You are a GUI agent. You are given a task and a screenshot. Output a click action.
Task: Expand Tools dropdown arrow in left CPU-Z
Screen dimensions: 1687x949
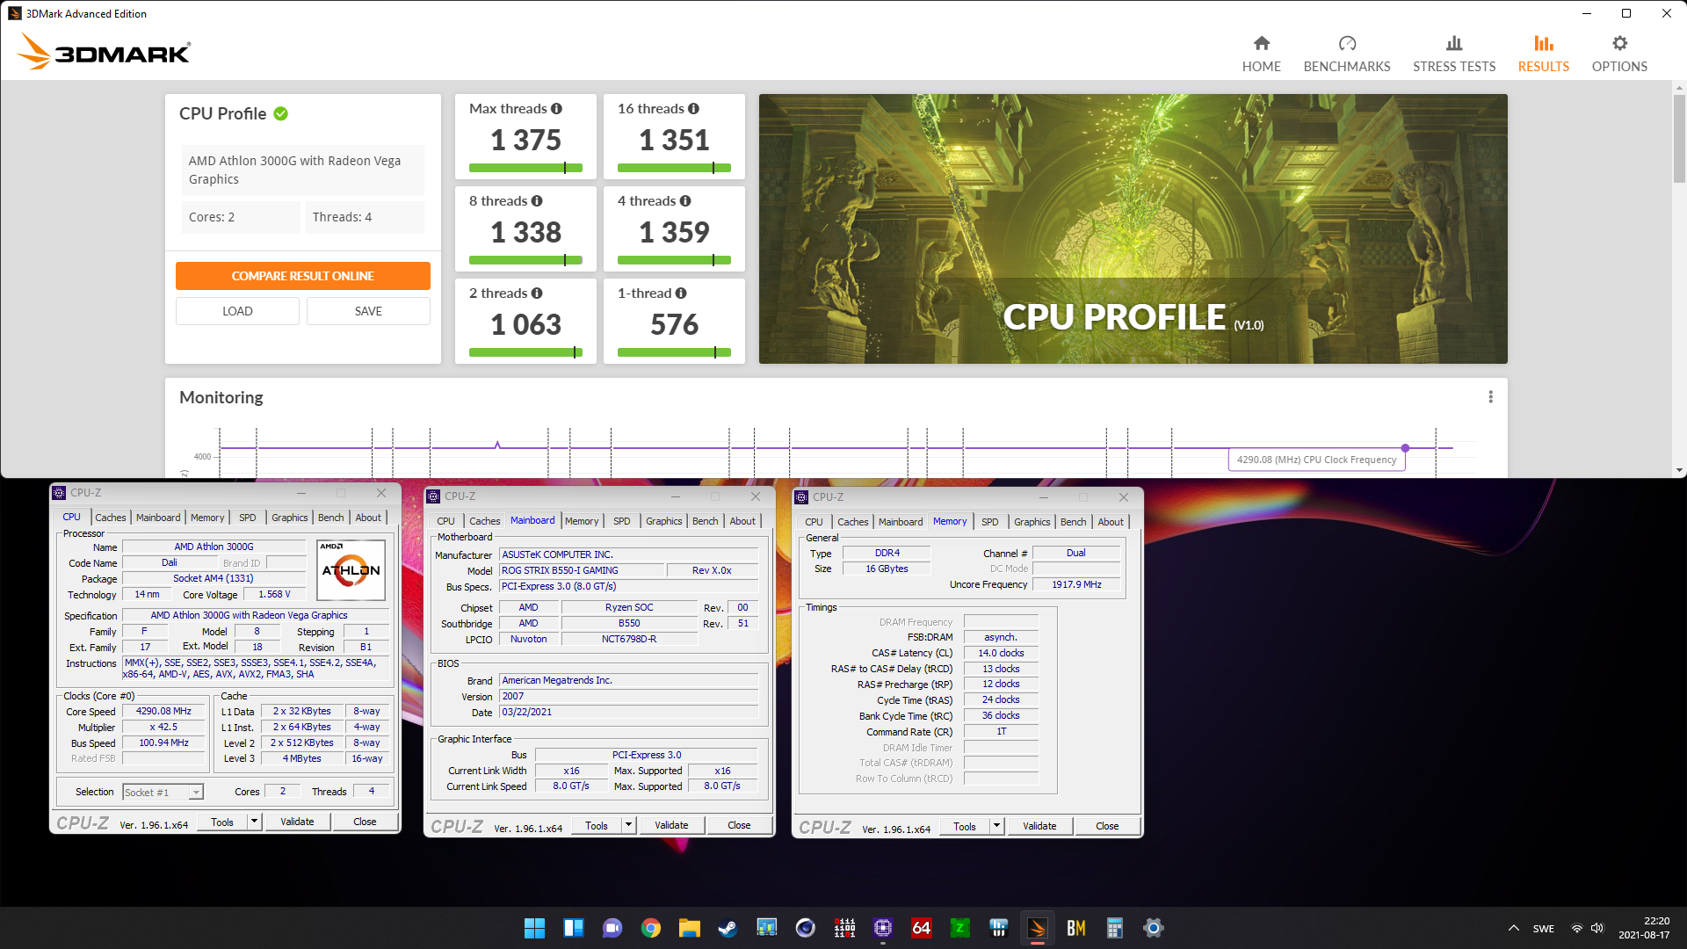pyautogui.click(x=254, y=822)
